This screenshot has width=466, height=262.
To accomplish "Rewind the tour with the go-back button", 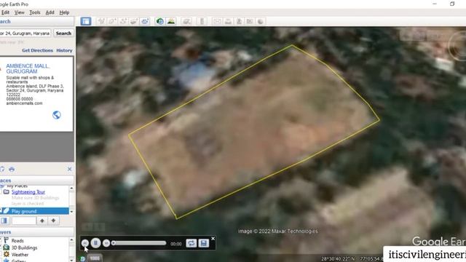I will point(85,243).
